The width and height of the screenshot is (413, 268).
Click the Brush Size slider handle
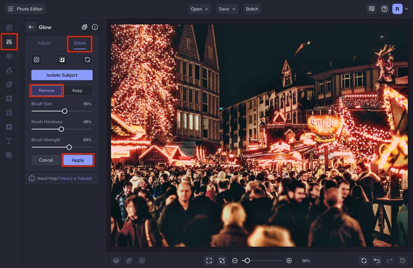65,111
